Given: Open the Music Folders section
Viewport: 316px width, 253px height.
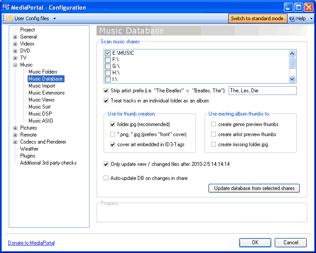Looking at the screenshot, I should click(43, 72).
